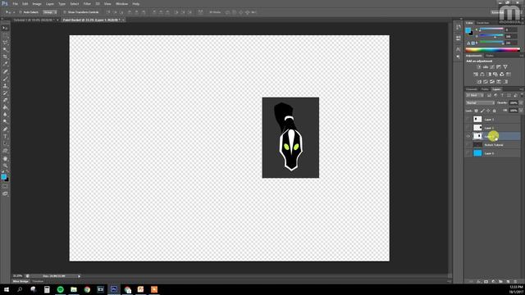Select the Hand tool
The image size is (525, 295).
[x=5, y=158]
